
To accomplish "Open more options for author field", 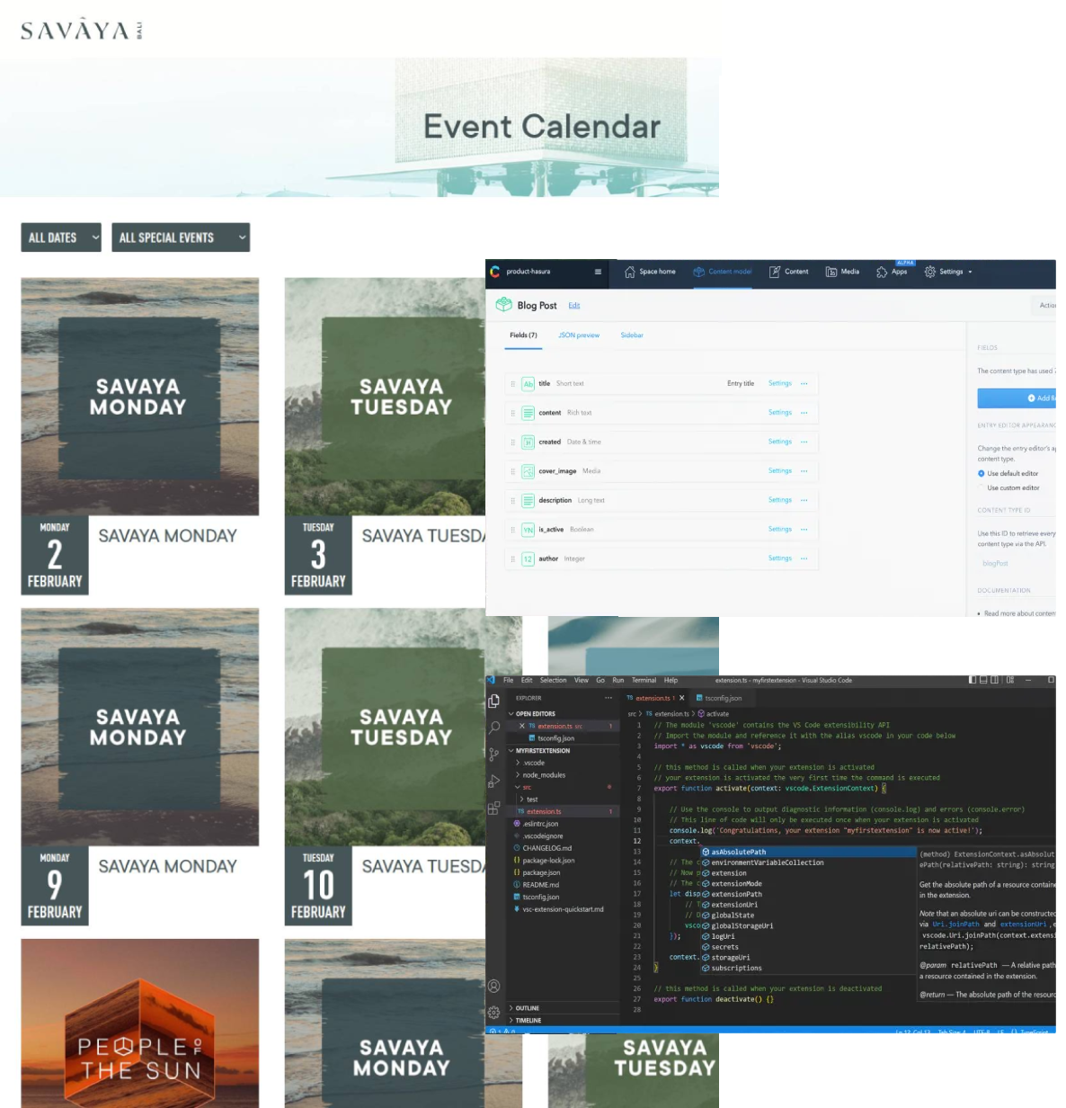I will tap(804, 558).
